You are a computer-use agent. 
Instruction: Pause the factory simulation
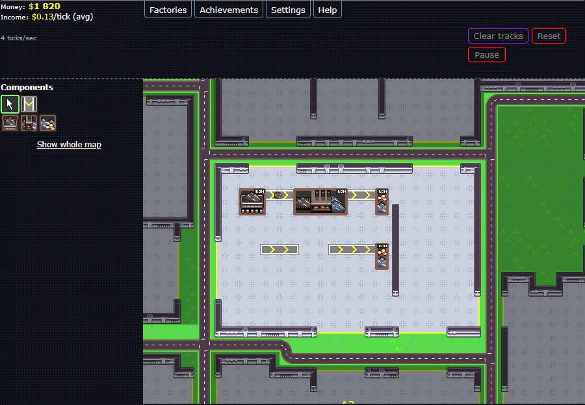pos(486,55)
